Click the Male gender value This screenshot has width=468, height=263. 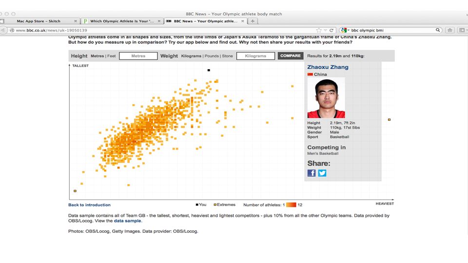[334, 132]
